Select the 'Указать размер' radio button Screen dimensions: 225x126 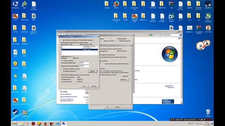(x=62, y=61)
